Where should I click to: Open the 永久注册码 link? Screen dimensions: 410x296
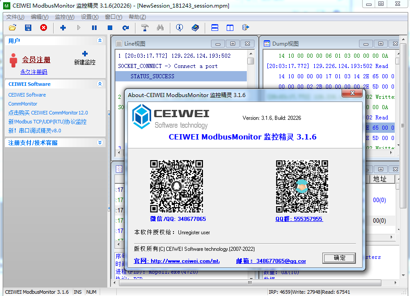pos(34,72)
